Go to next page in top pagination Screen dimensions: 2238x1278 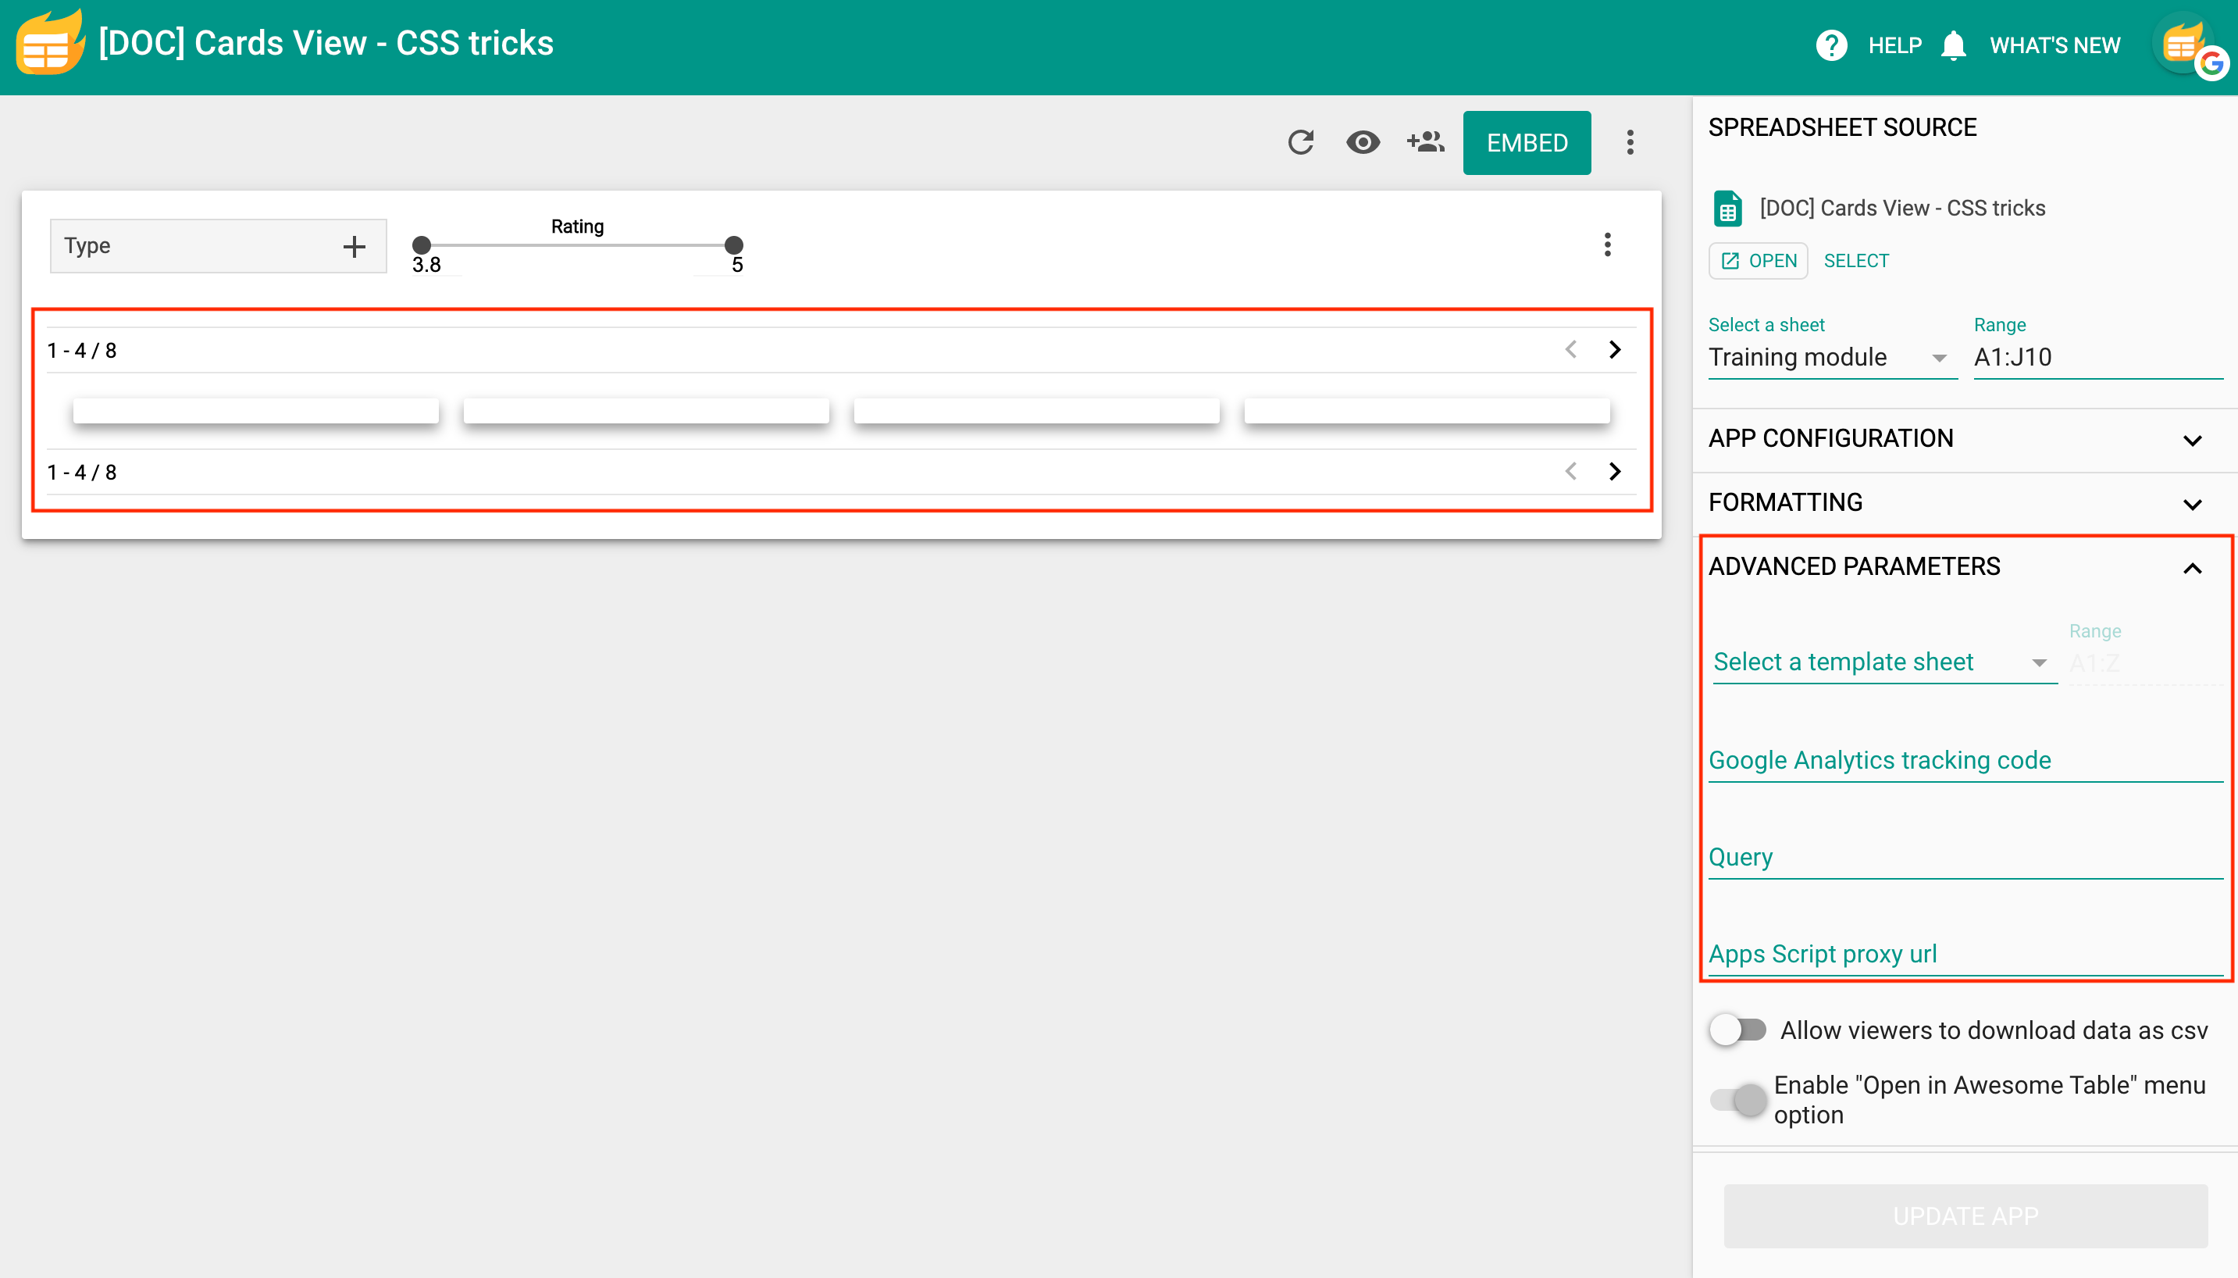[1614, 349]
